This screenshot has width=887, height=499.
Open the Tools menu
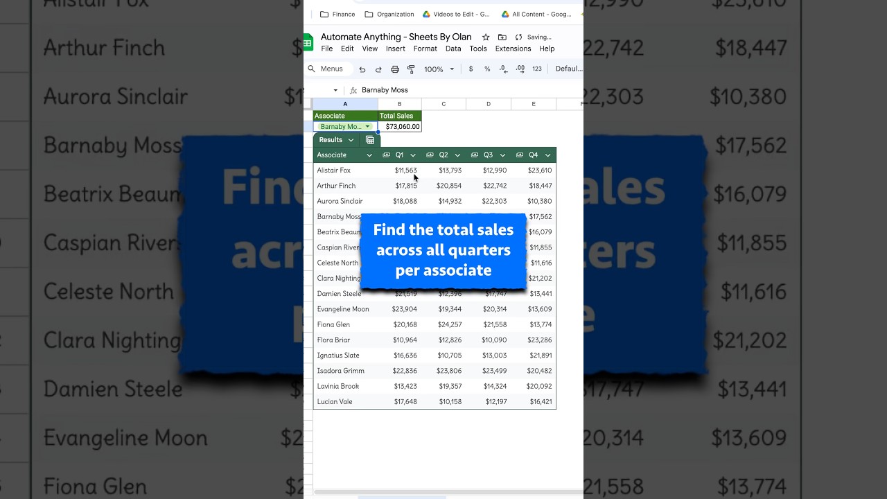point(478,49)
